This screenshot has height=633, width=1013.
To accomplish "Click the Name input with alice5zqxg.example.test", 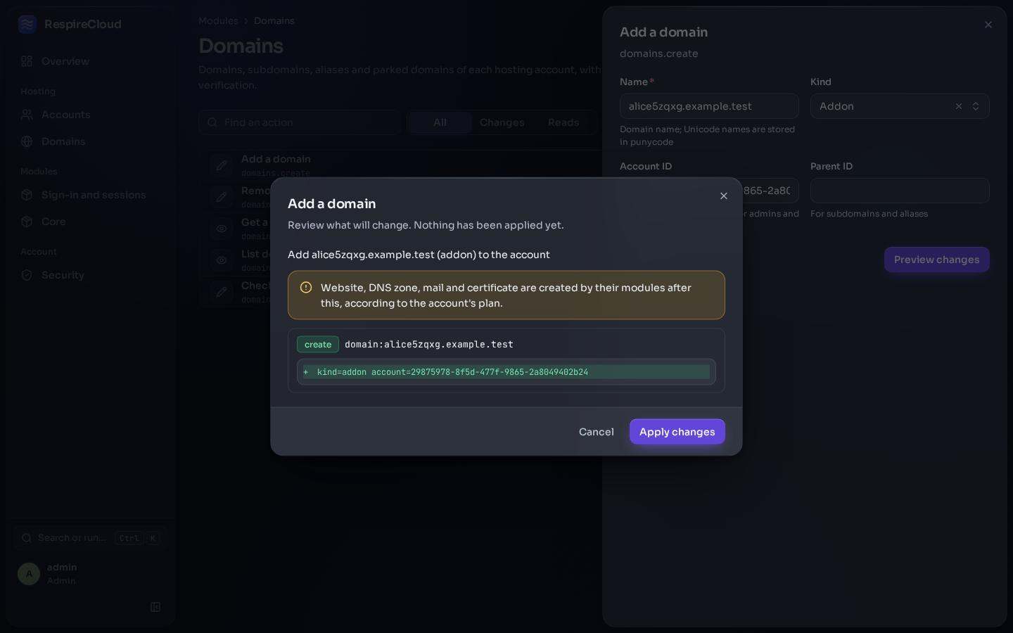I will coord(709,106).
